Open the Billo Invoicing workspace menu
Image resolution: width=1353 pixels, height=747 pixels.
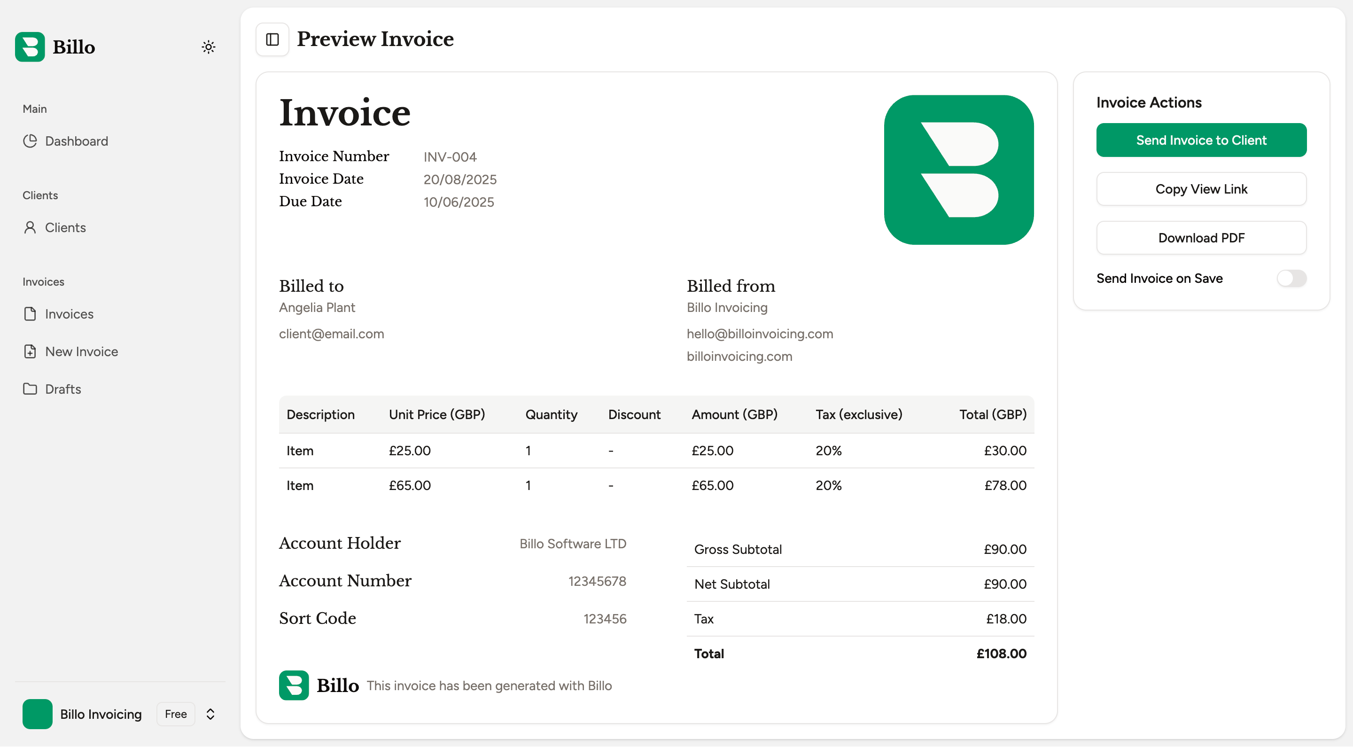[101, 714]
